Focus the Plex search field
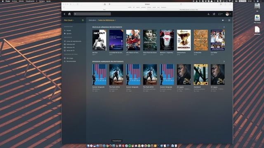 click(92, 14)
